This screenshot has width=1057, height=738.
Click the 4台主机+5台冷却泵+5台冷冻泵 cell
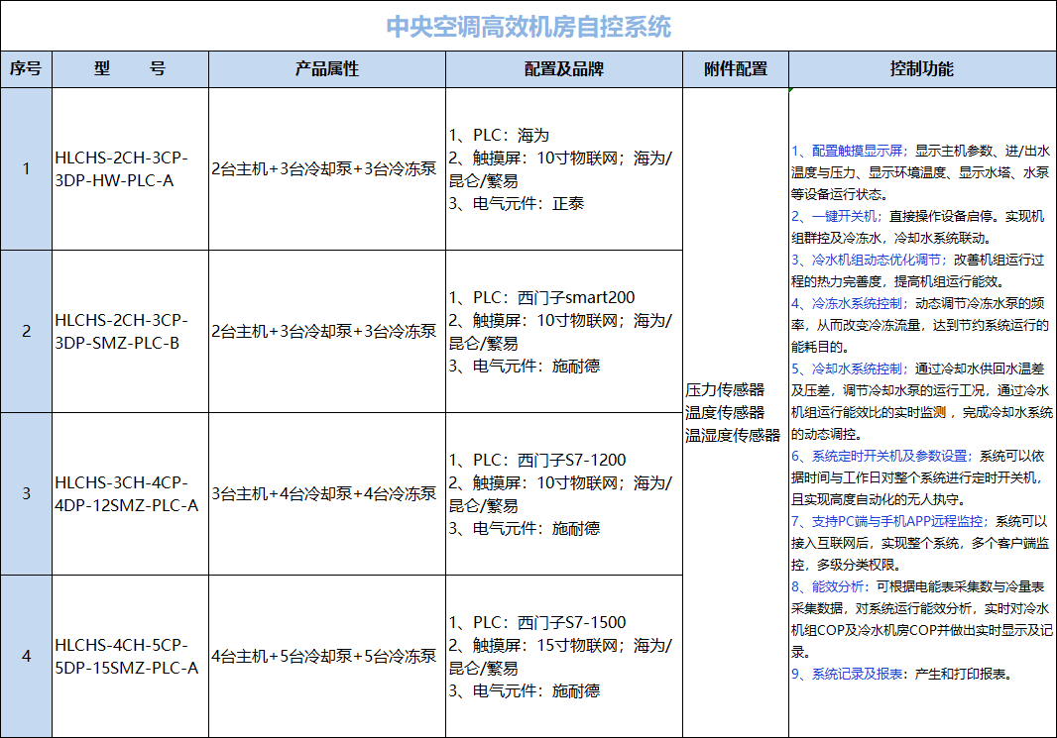point(326,656)
